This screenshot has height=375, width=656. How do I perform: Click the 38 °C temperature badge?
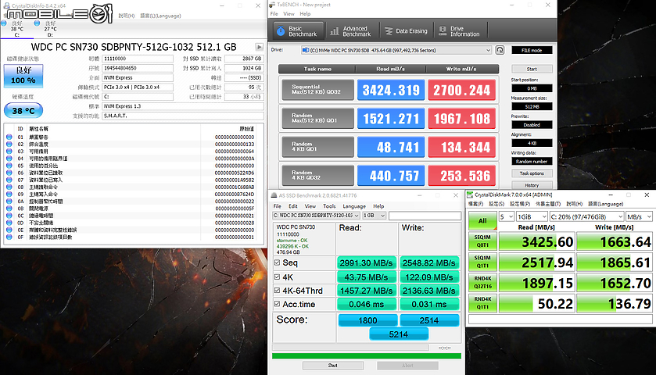click(x=23, y=110)
